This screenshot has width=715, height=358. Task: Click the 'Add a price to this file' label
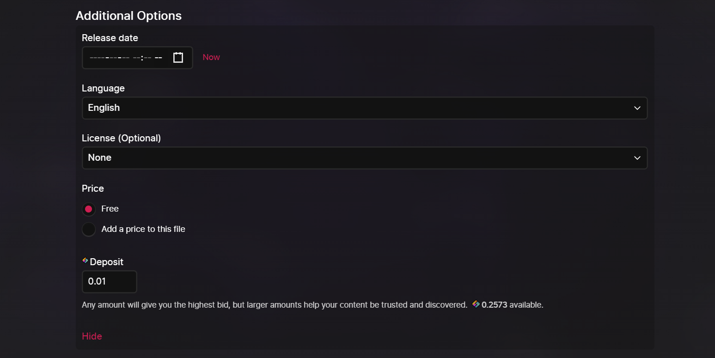point(143,229)
